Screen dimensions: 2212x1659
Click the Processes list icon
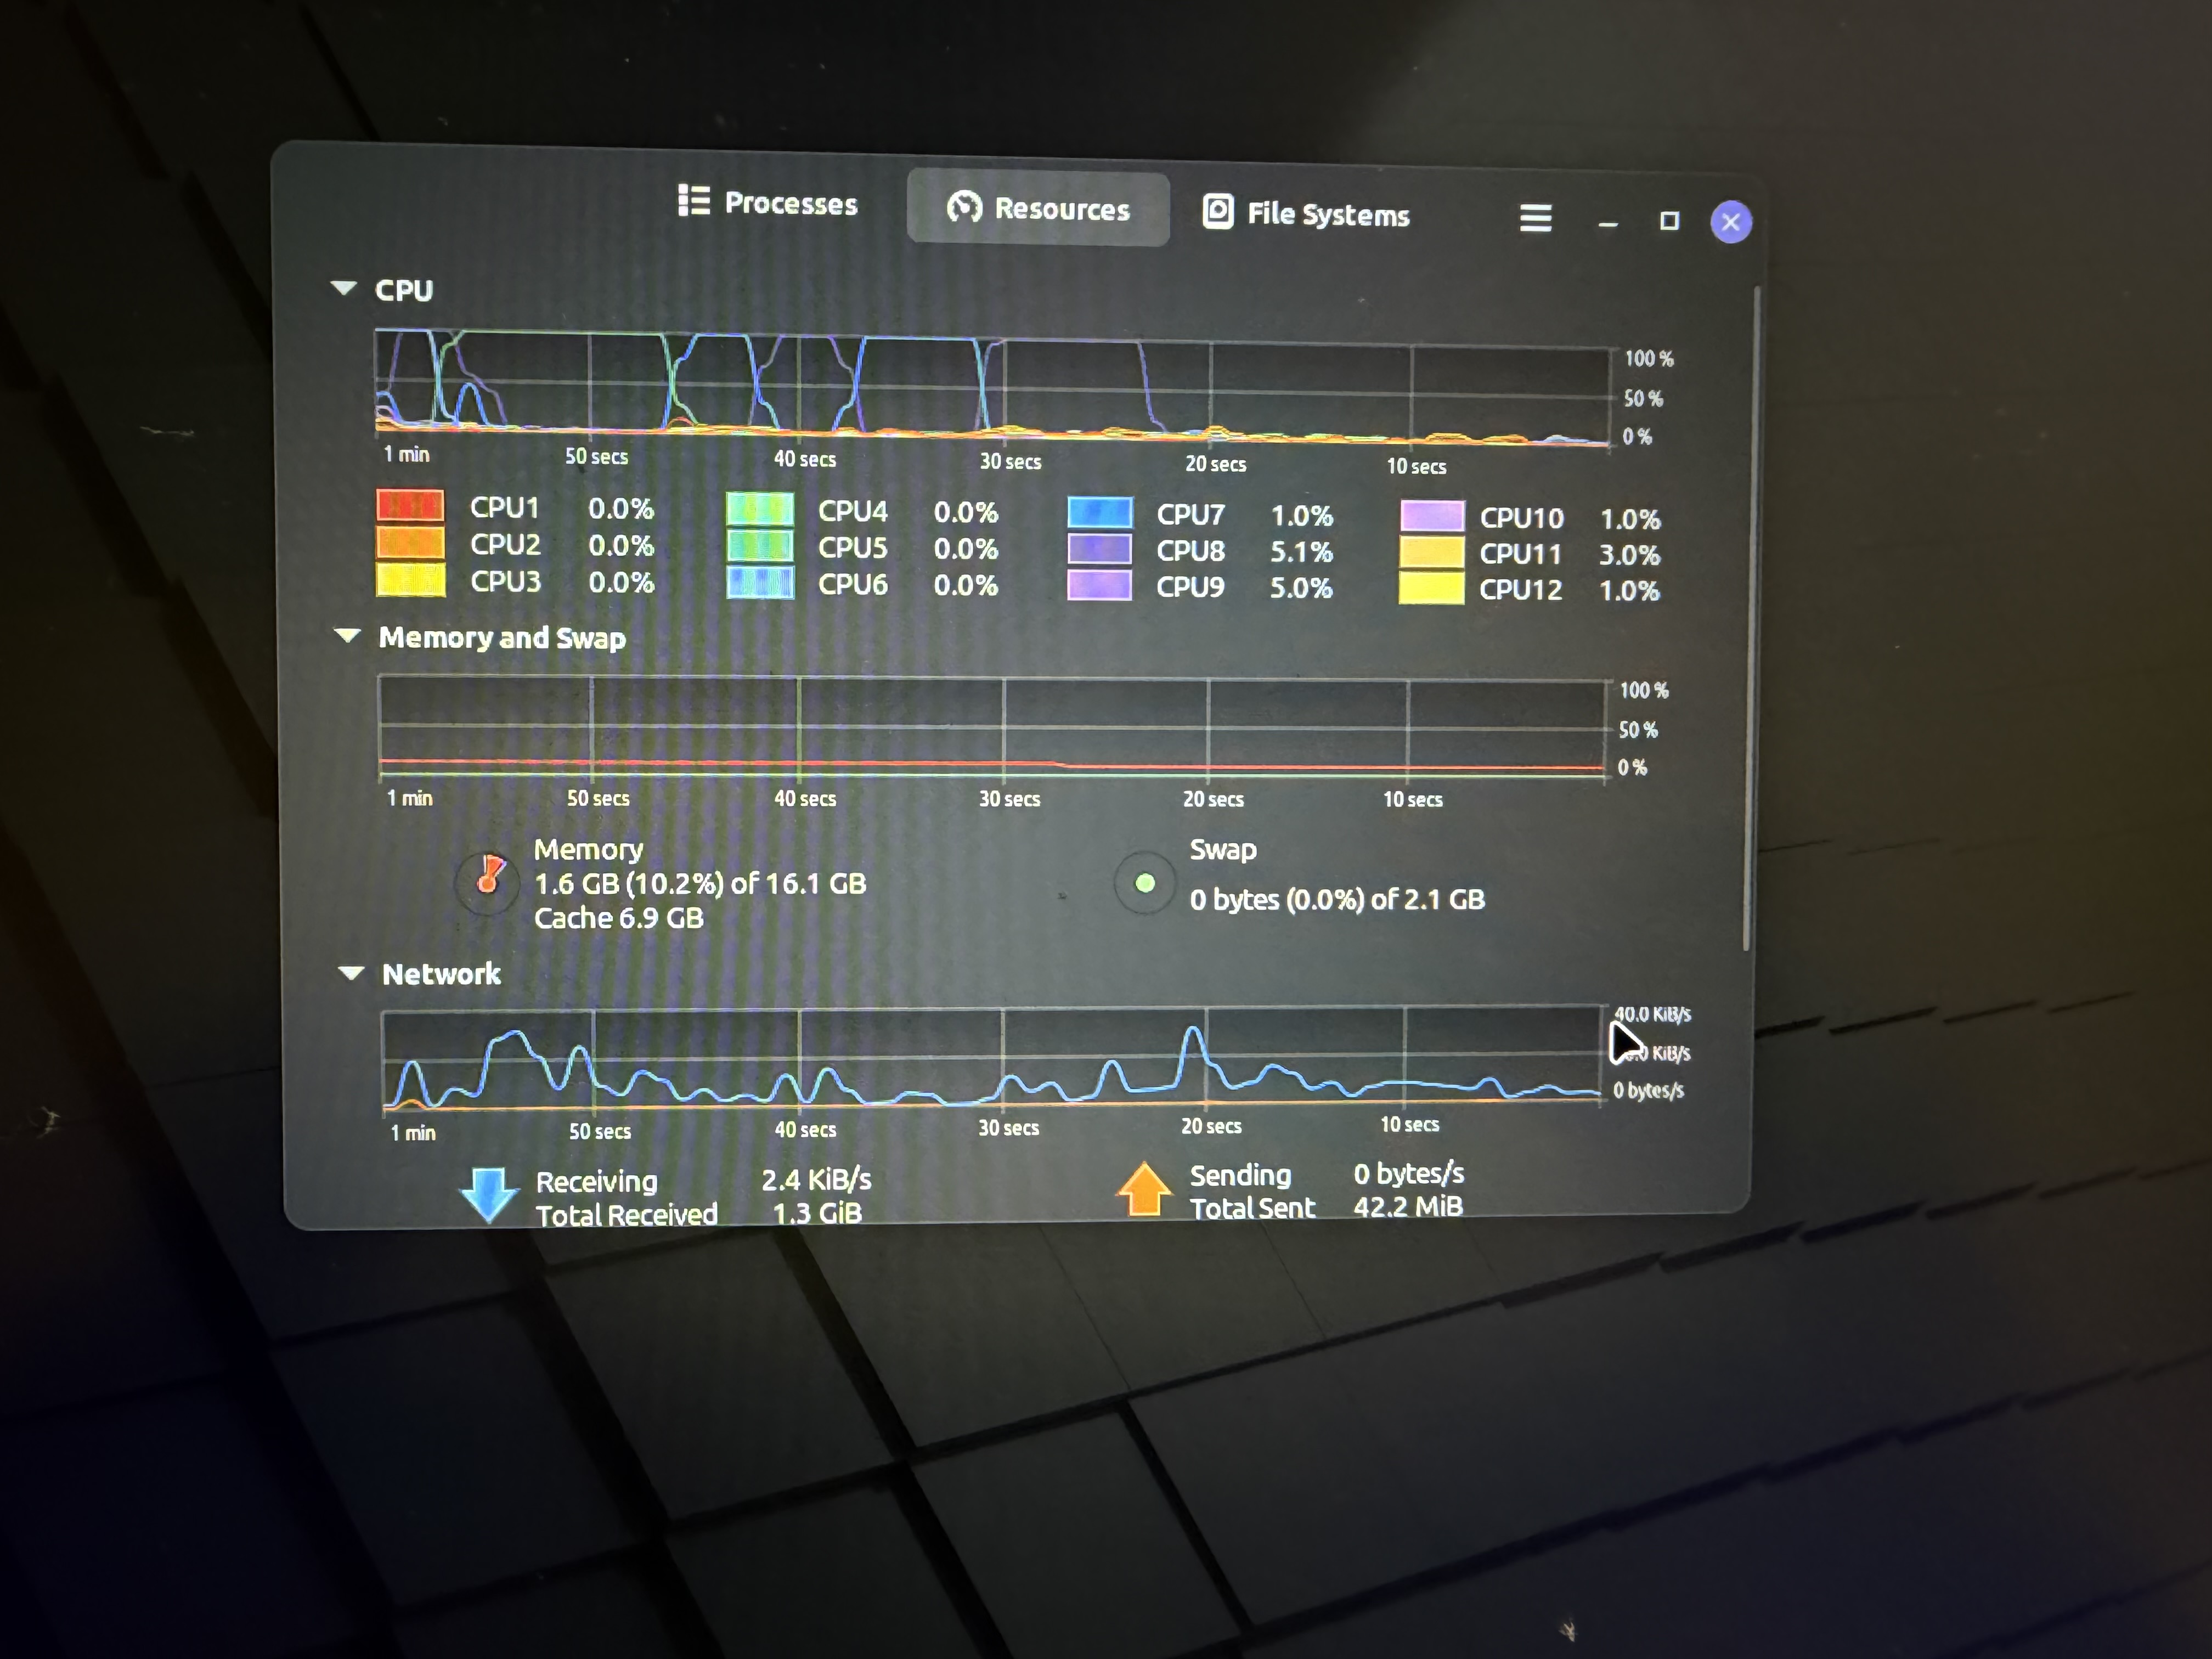tap(693, 200)
